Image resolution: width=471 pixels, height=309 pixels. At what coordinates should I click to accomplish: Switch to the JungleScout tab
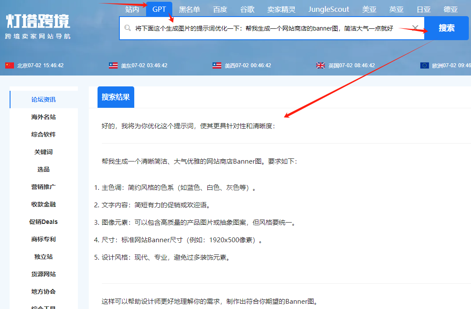tap(328, 9)
